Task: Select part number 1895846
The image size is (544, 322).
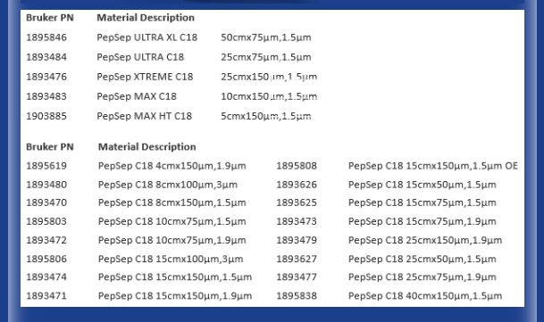Action: (x=46, y=37)
